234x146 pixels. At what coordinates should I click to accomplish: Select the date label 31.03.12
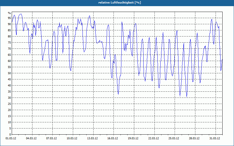[x=215, y=138]
